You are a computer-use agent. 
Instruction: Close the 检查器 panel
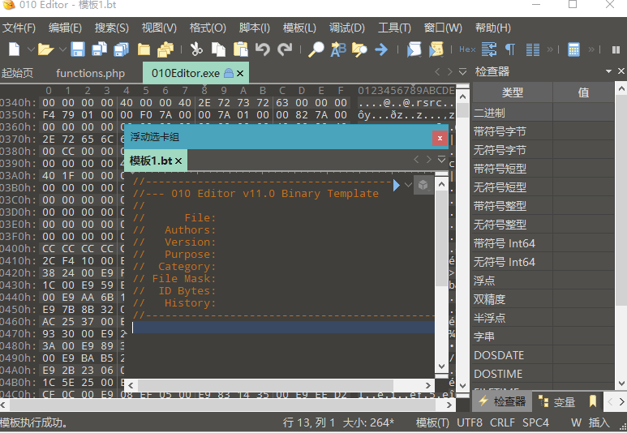[x=621, y=71]
